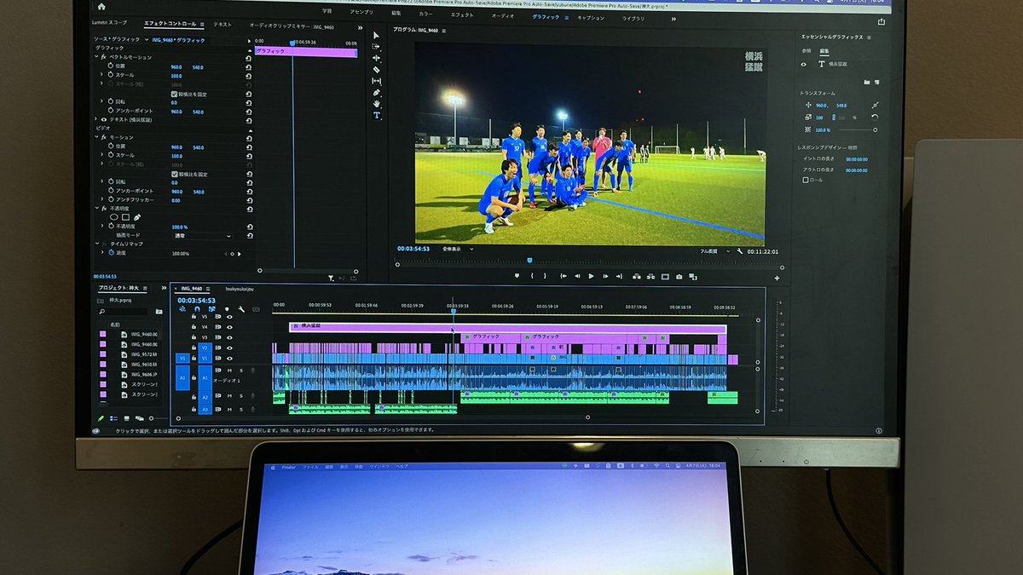Toggle eye icon of 横浜猛蹴 layer in Essential Graphics
The width and height of the screenshot is (1023, 575).
[x=803, y=64]
